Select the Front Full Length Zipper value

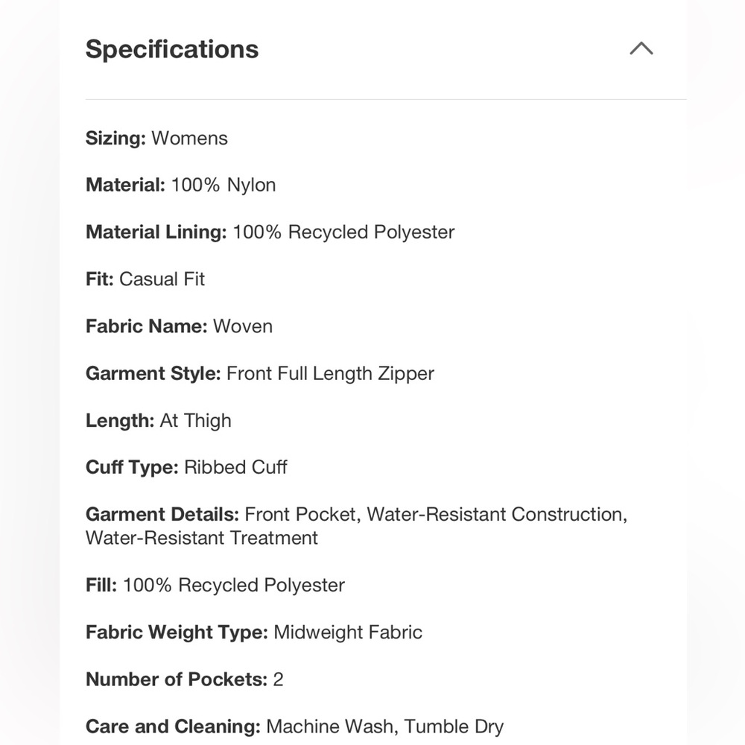330,374
